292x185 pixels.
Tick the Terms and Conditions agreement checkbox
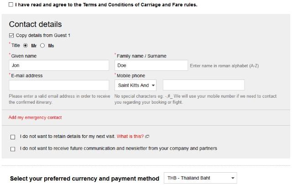tap(11, 5)
